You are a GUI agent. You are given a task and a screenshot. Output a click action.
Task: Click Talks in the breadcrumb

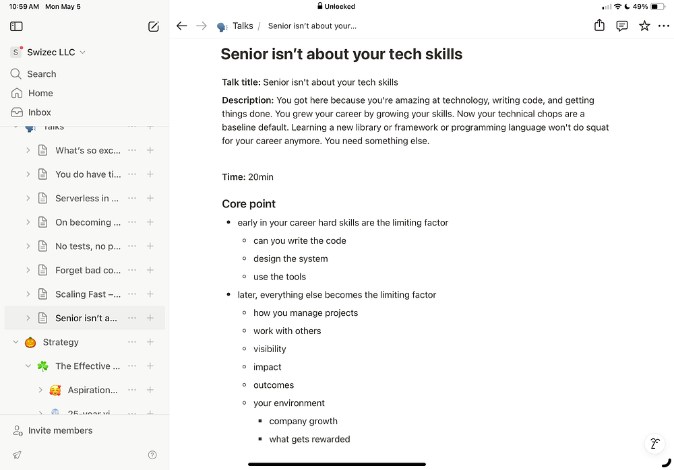point(243,26)
